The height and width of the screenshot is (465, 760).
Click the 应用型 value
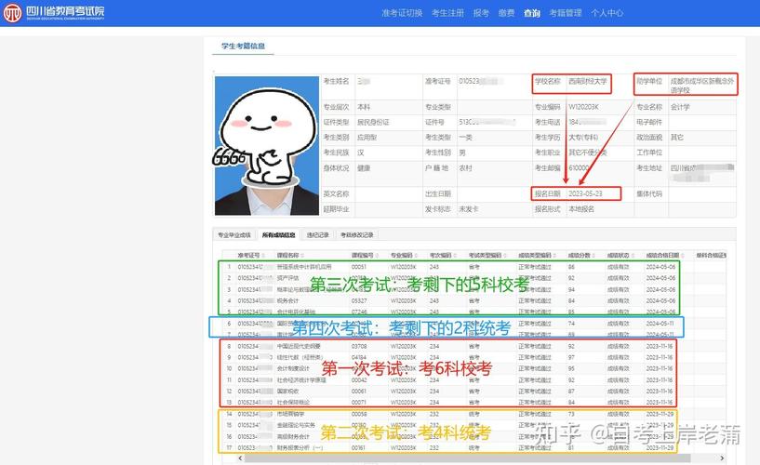(x=367, y=138)
